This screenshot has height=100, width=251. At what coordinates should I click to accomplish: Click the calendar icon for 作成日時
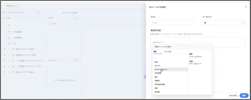tap(9, 32)
